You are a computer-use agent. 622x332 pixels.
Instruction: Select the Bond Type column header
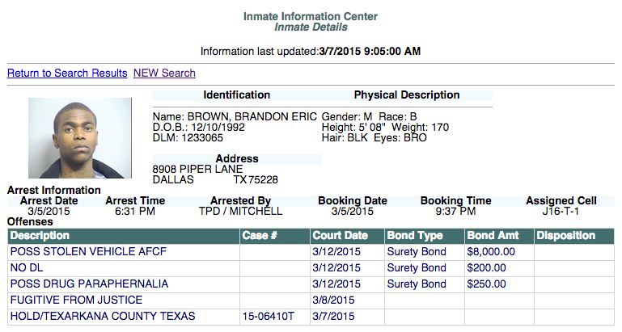pyautogui.click(x=415, y=236)
